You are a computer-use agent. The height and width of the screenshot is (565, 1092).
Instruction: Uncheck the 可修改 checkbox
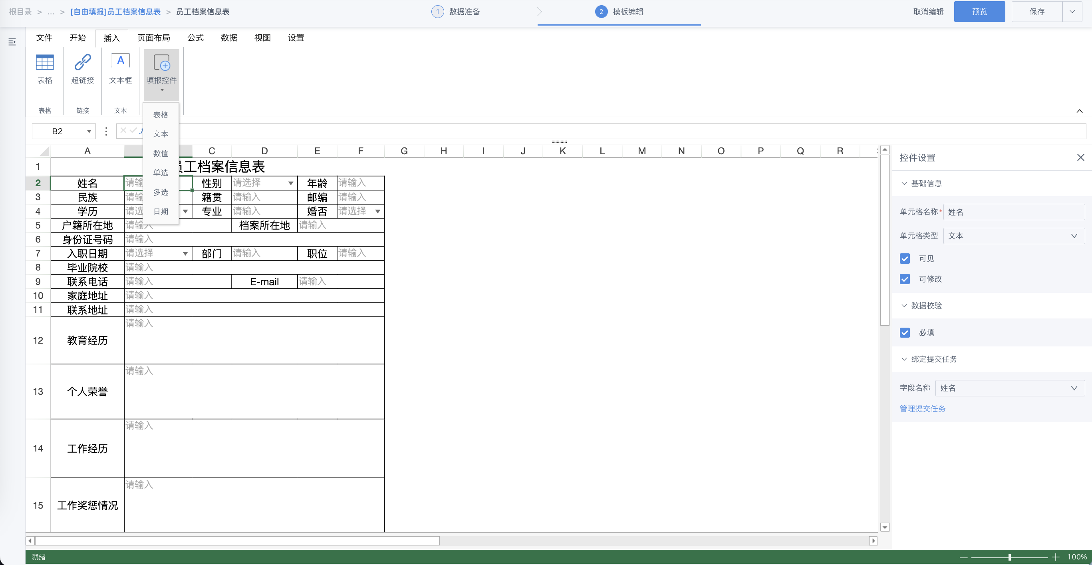point(905,279)
